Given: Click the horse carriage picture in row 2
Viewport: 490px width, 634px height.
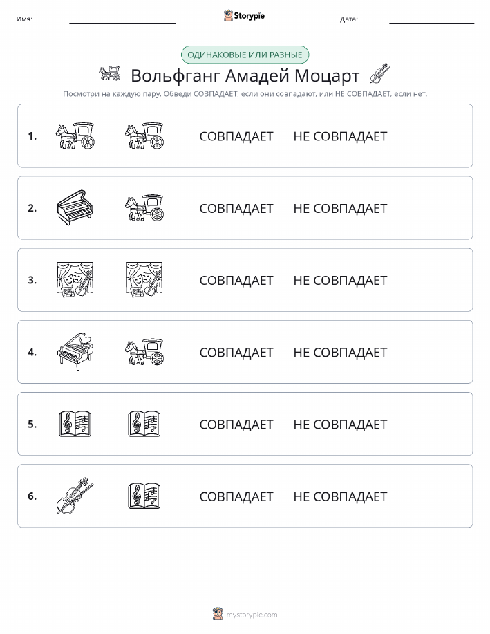Looking at the screenshot, I should pos(144,208).
